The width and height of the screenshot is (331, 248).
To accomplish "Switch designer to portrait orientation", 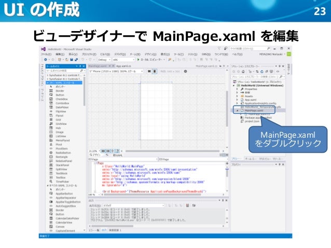I will (155, 71).
